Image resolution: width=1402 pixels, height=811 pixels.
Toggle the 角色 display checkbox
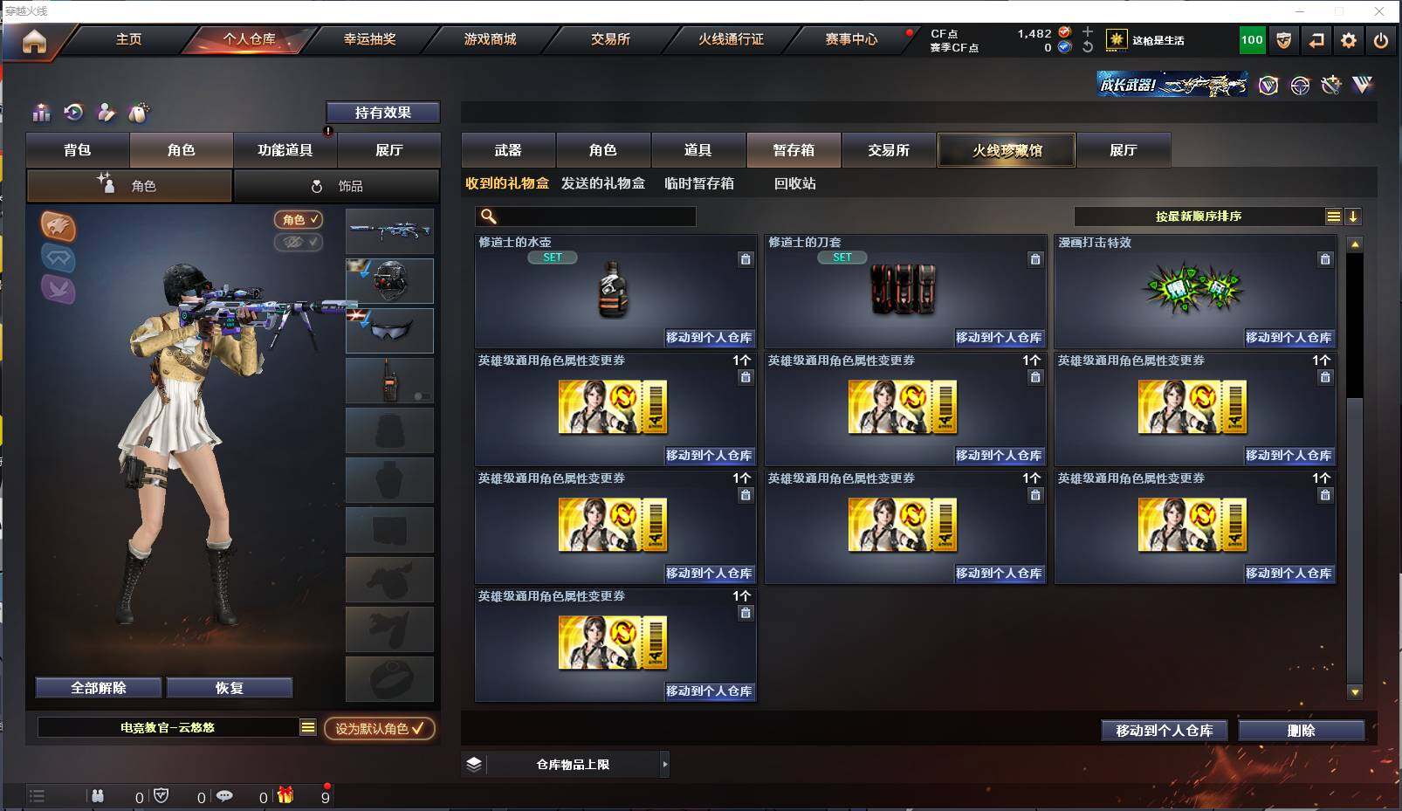point(299,220)
